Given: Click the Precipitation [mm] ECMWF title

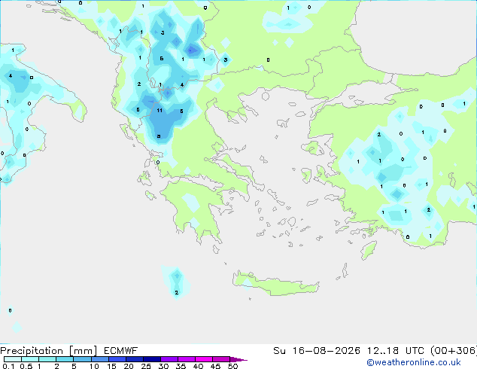Looking at the screenshot, I should (x=69, y=351).
